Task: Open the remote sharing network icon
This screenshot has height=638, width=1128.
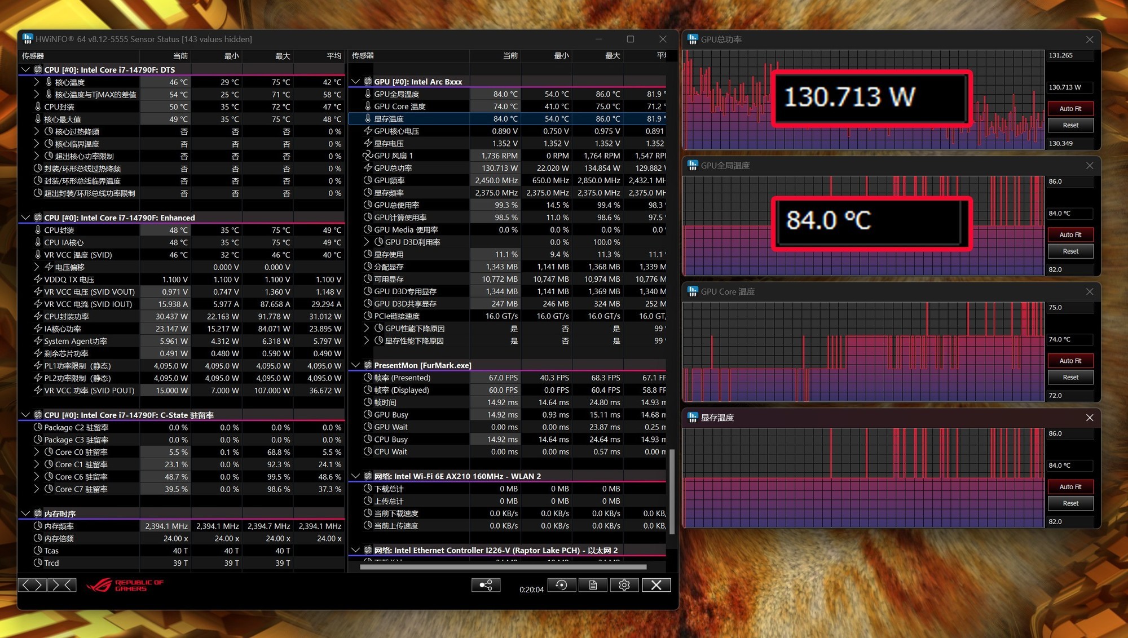Action: click(486, 585)
